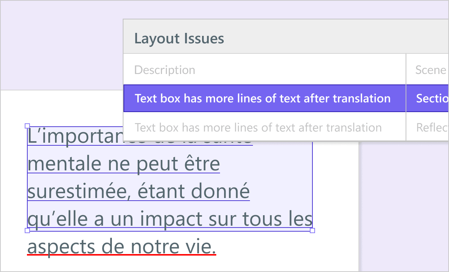Open the 'Reflec' scene cell
Screen dimensions: 449x272
(x=432, y=127)
